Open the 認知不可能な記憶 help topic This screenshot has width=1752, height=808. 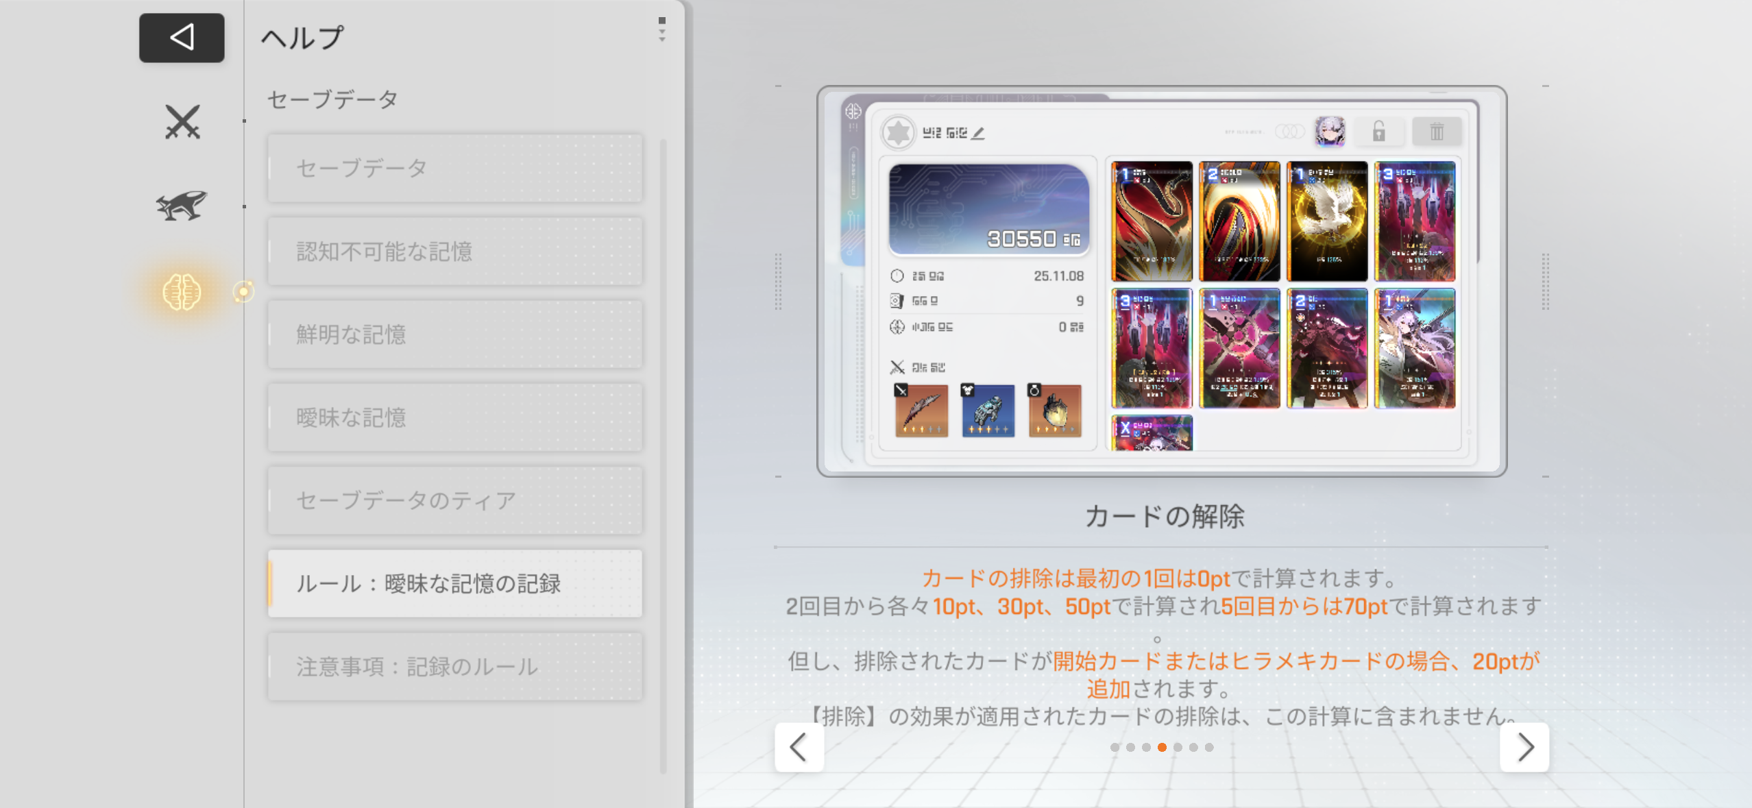454,252
